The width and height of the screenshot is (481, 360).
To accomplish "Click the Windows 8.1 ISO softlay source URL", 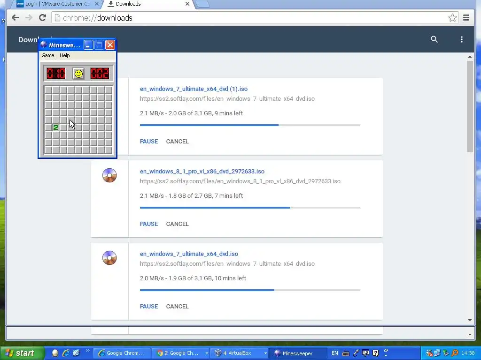I will click(240, 181).
